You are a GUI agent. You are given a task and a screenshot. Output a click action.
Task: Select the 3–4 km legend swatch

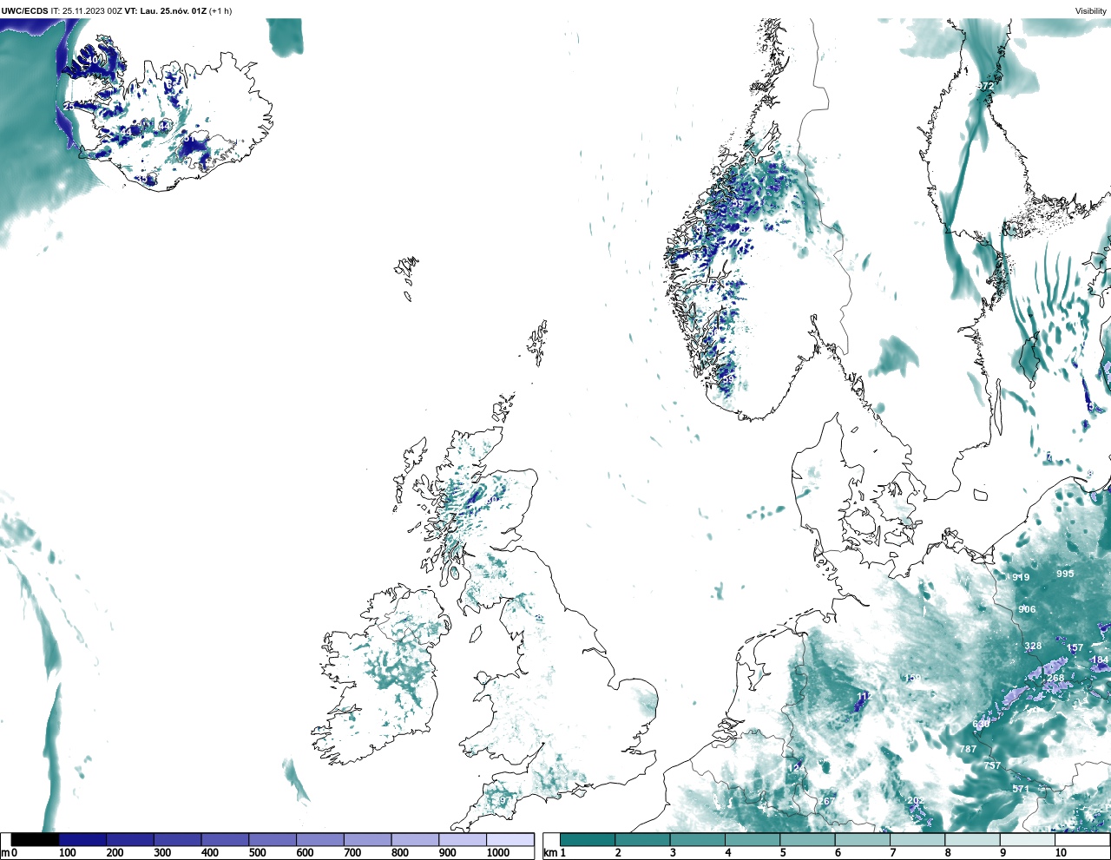pyautogui.click(x=697, y=840)
